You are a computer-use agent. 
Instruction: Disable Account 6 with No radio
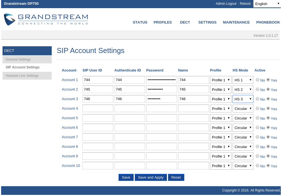click(x=258, y=127)
